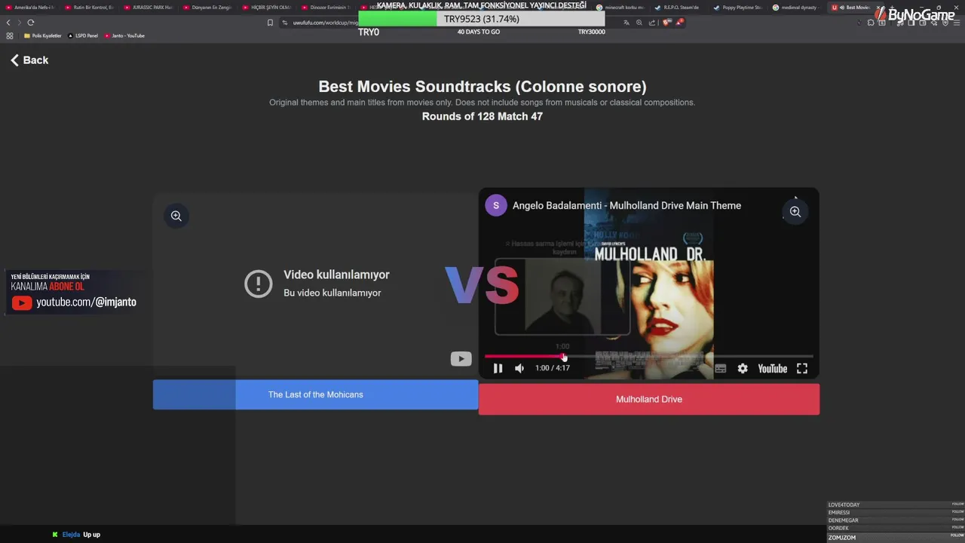Click the Best Movies Soundtracks heading

(482, 87)
